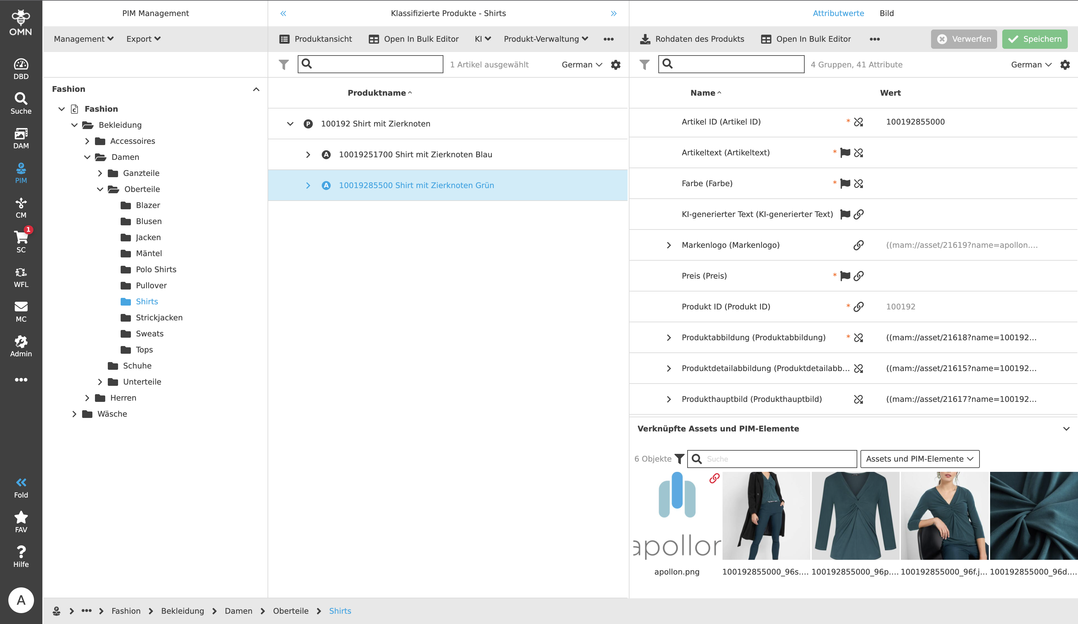Open the DAM module in the sidebar
This screenshot has width=1078, height=624.
[21, 138]
